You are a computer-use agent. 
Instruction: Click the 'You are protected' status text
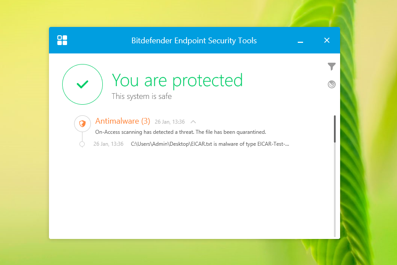click(177, 80)
